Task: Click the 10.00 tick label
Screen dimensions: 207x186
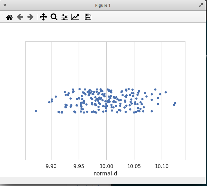Action: [x=106, y=166]
